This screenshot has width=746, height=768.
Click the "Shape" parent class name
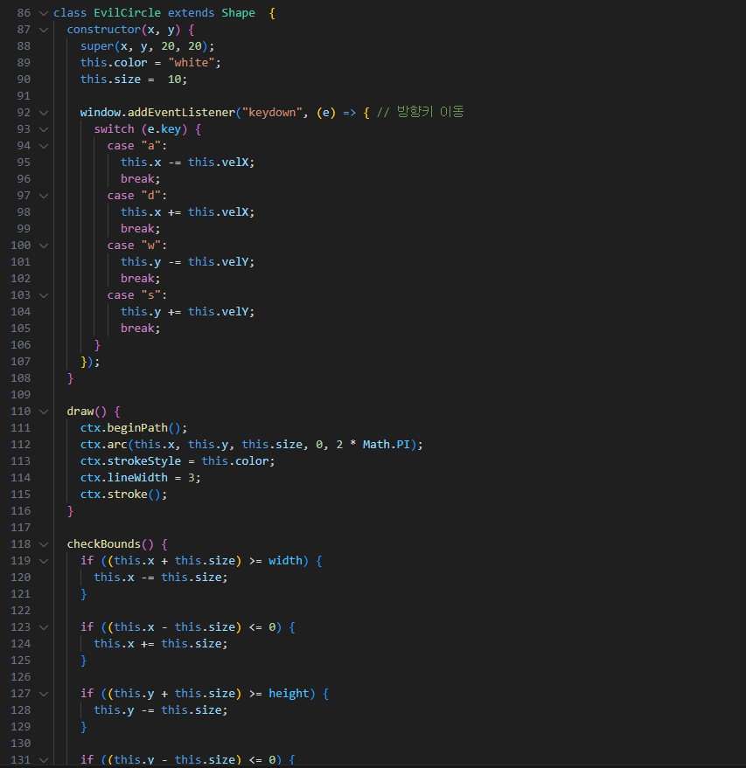(x=238, y=13)
